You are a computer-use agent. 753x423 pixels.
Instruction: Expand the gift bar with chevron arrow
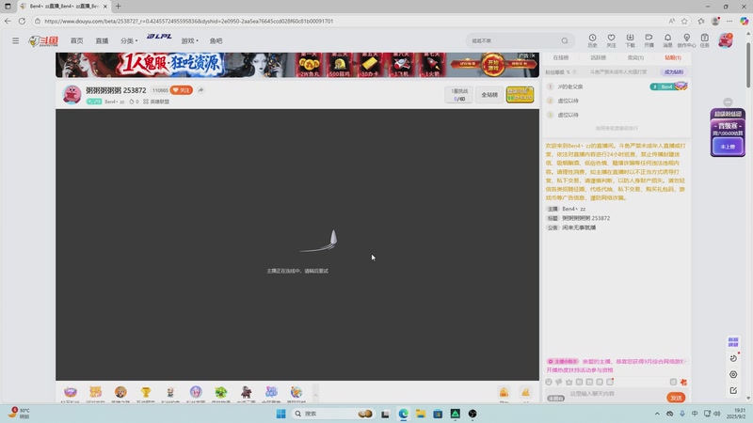coord(315,394)
